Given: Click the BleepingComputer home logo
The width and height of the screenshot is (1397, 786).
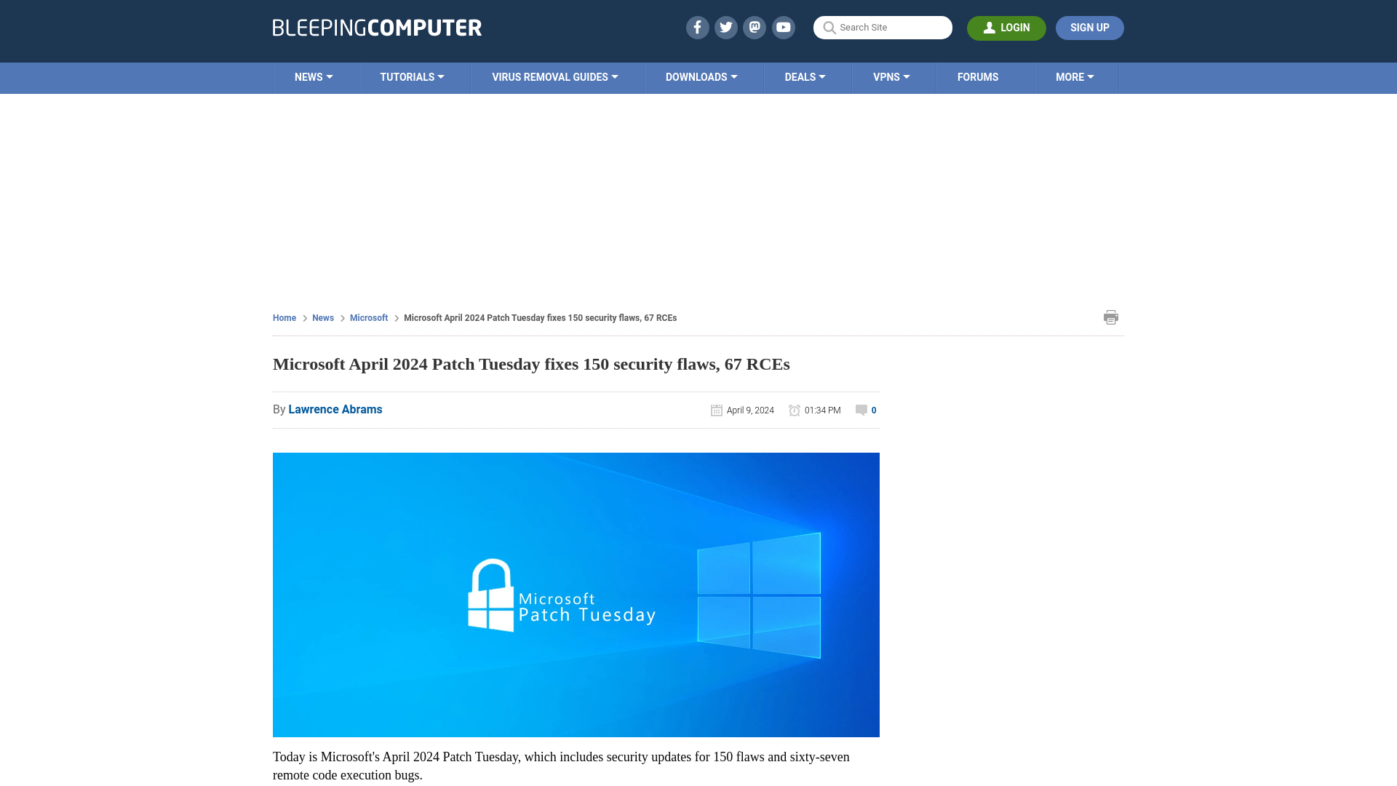Looking at the screenshot, I should [376, 27].
